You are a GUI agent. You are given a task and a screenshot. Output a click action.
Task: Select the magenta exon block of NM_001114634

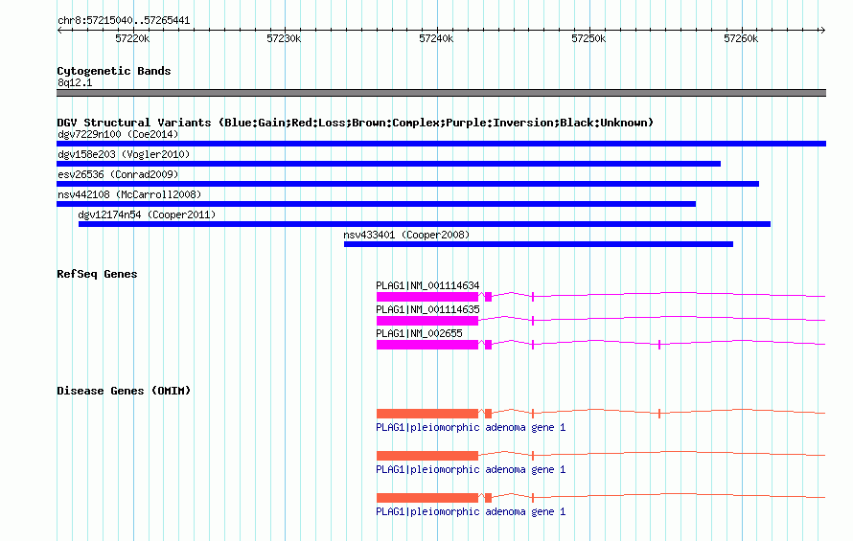(x=427, y=297)
